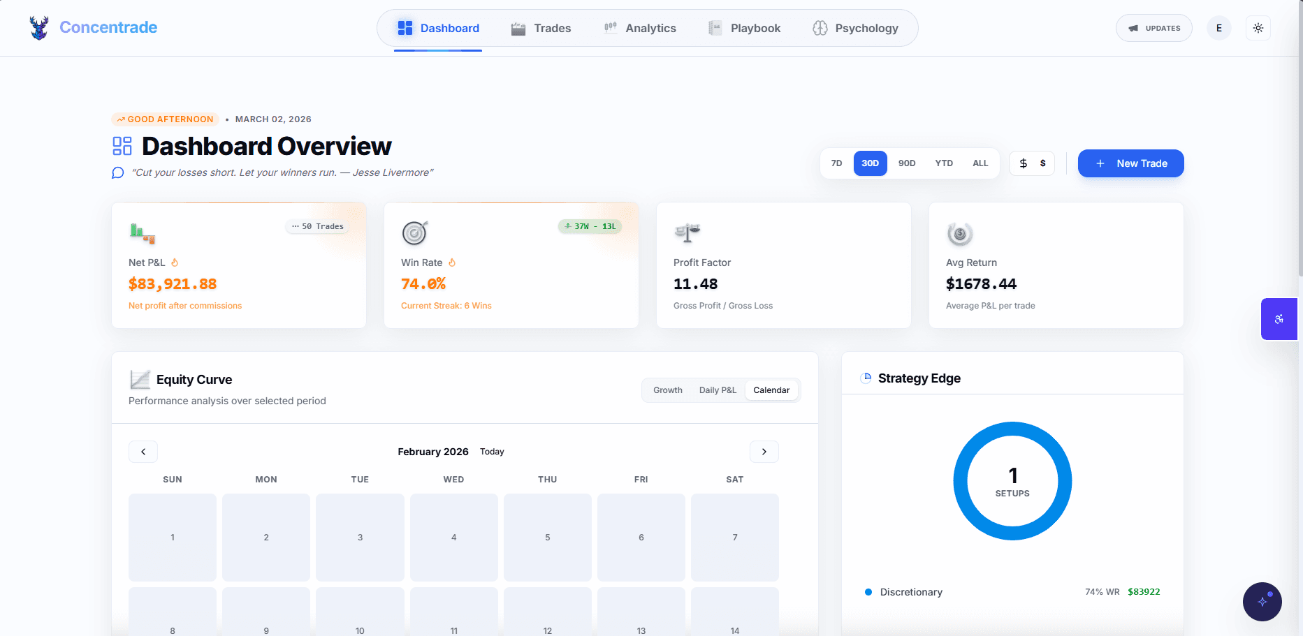Click the blue Discretionary color dot
1303x636 pixels.
click(x=868, y=591)
